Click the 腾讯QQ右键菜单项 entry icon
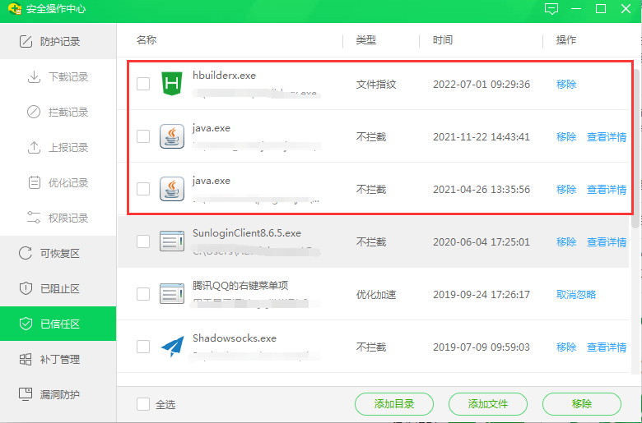Viewport: 642px width, 423px height. [172, 294]
